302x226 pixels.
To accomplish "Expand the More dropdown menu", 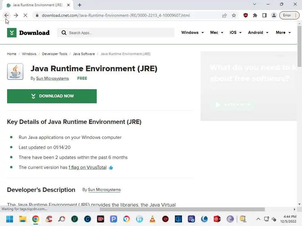I will pyautogui.click(x=283, y=32).
